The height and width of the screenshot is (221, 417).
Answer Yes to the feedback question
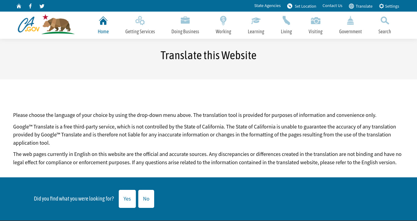tap(127, 199)
